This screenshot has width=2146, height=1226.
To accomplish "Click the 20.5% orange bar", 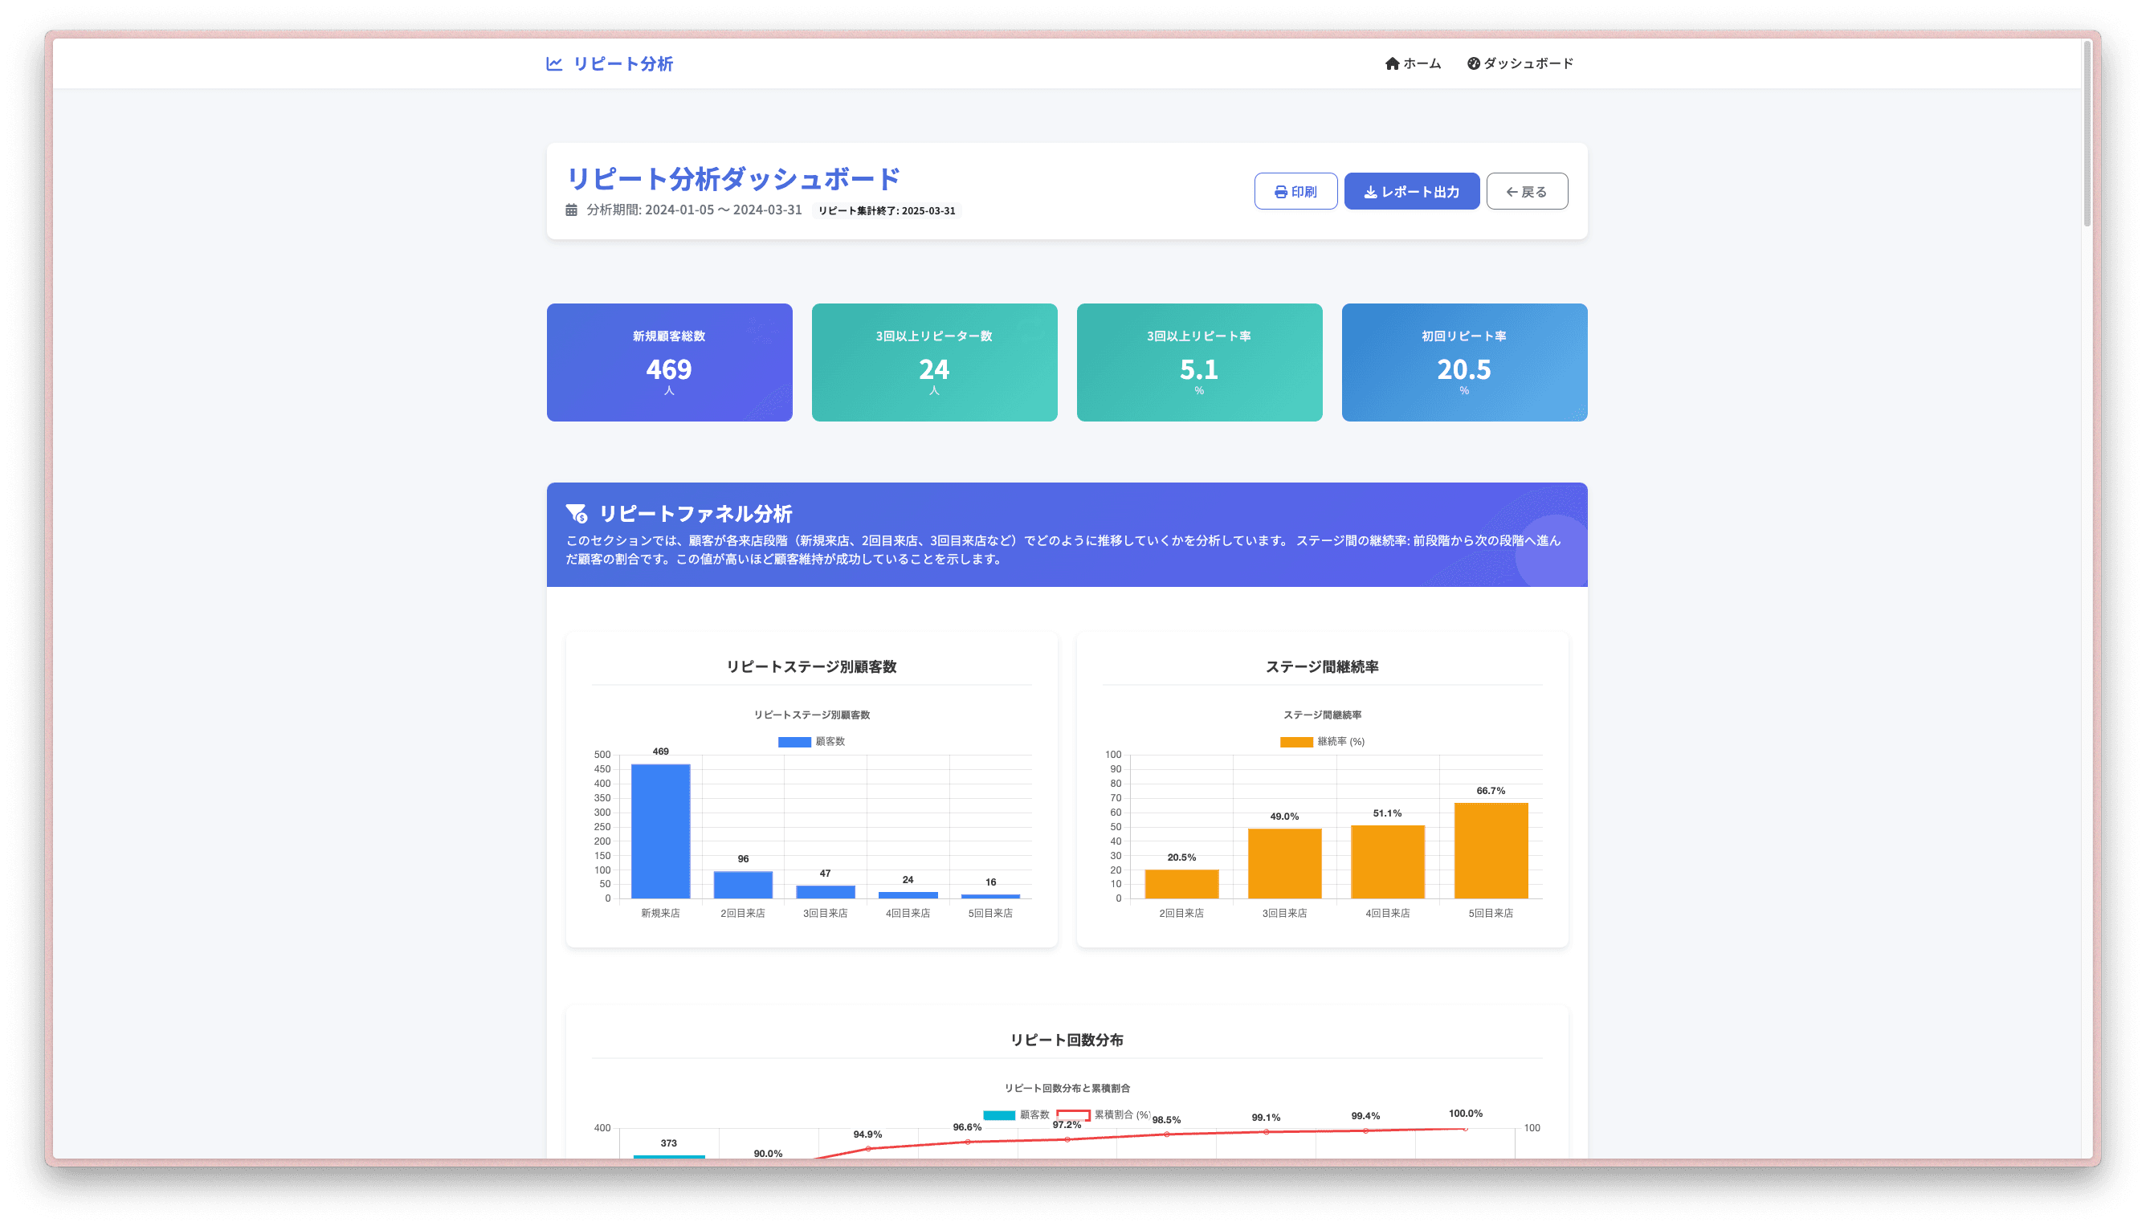I will (1181, 884).
